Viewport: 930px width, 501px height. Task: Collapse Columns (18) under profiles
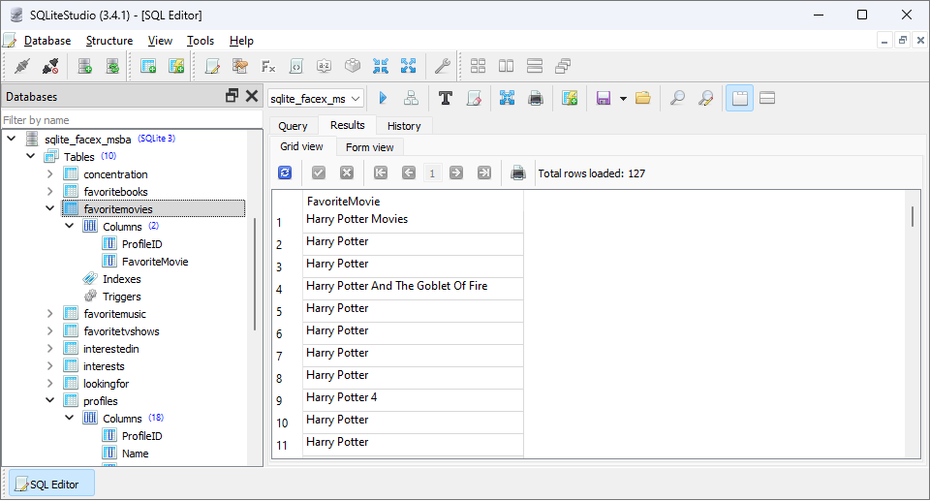tap(70, 418)
